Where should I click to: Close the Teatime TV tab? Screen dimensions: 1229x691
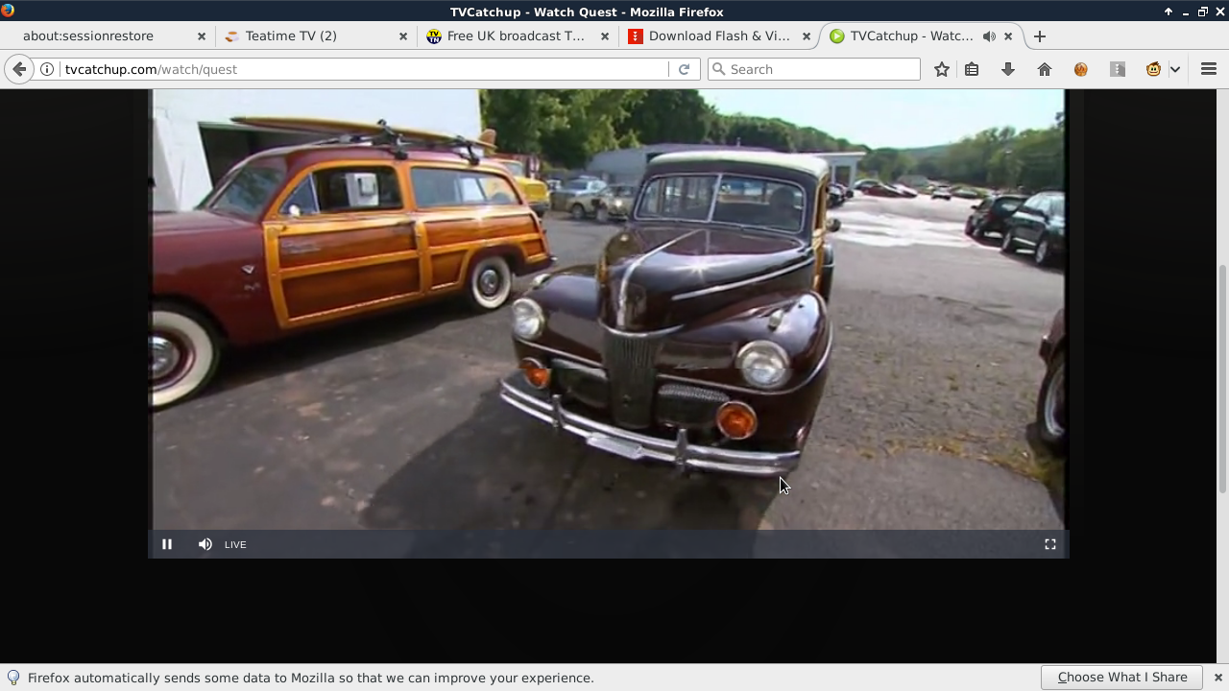click(x=403, y=36)
